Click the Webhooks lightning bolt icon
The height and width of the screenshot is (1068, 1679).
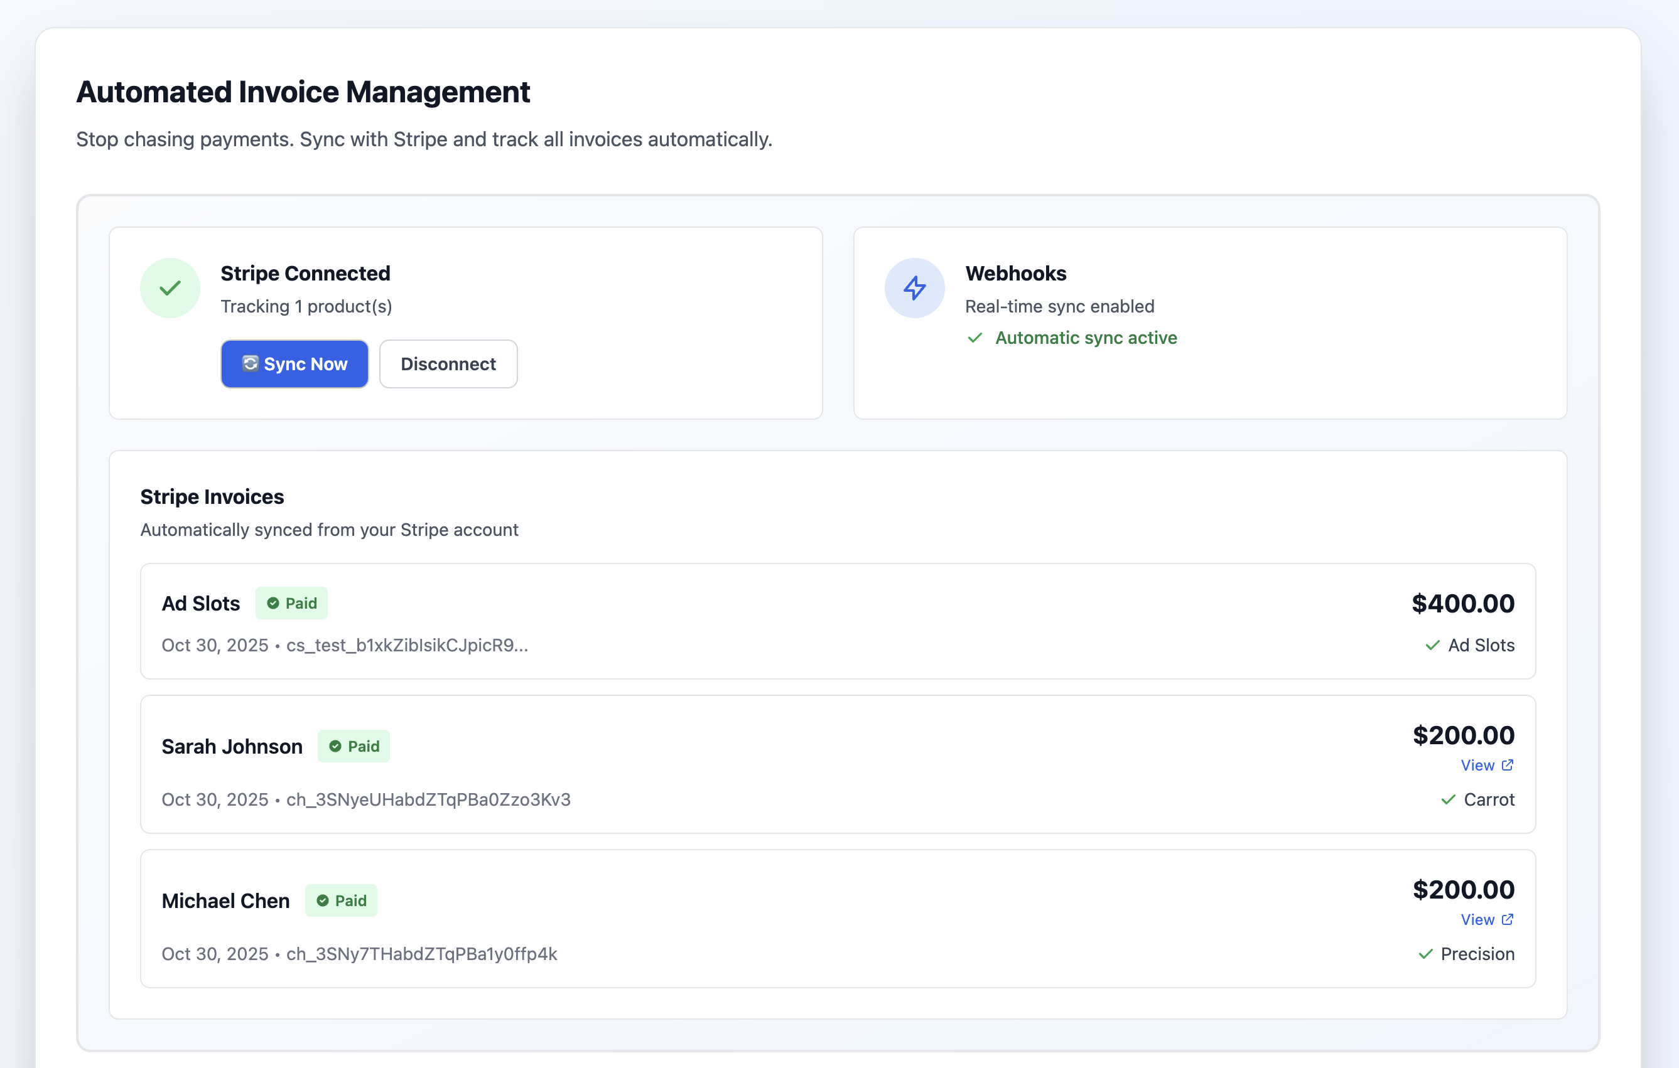(914, 287)
